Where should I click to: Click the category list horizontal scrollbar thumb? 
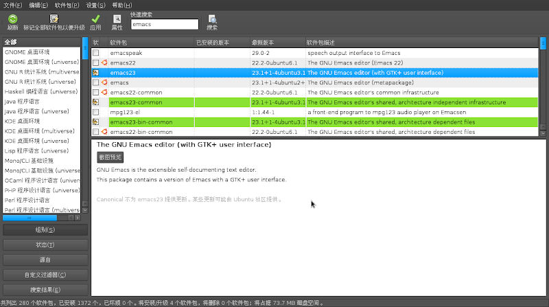(30, 218)
